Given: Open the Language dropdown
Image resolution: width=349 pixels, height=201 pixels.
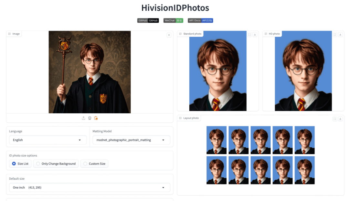Looking at the screenshot, I should tap(48, 140).
